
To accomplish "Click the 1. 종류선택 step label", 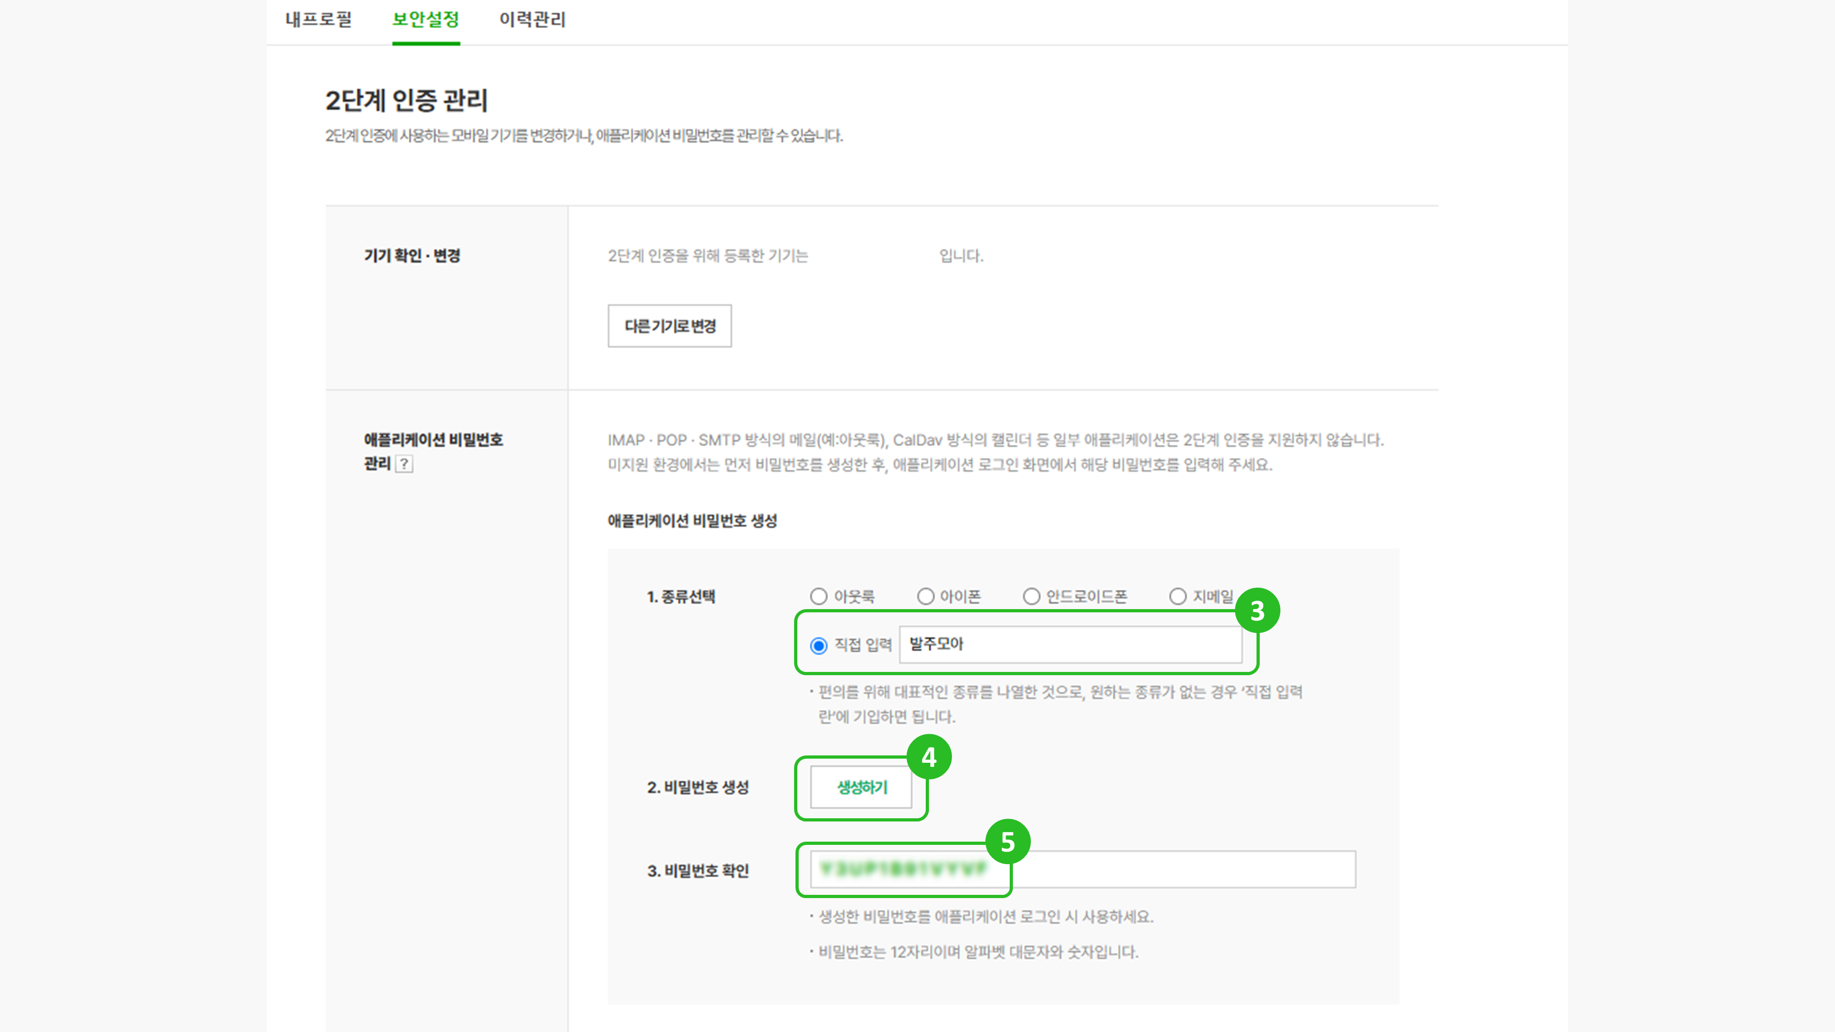I will coord(680,597).
